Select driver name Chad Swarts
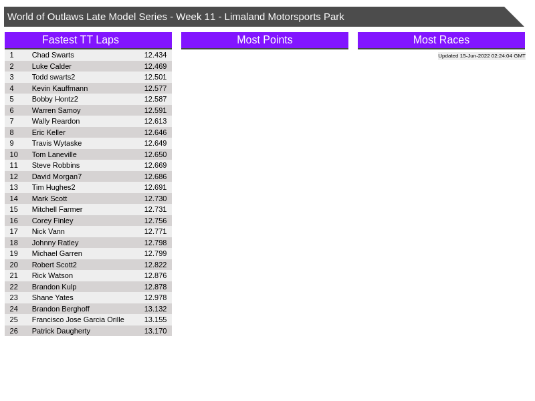 53,55
